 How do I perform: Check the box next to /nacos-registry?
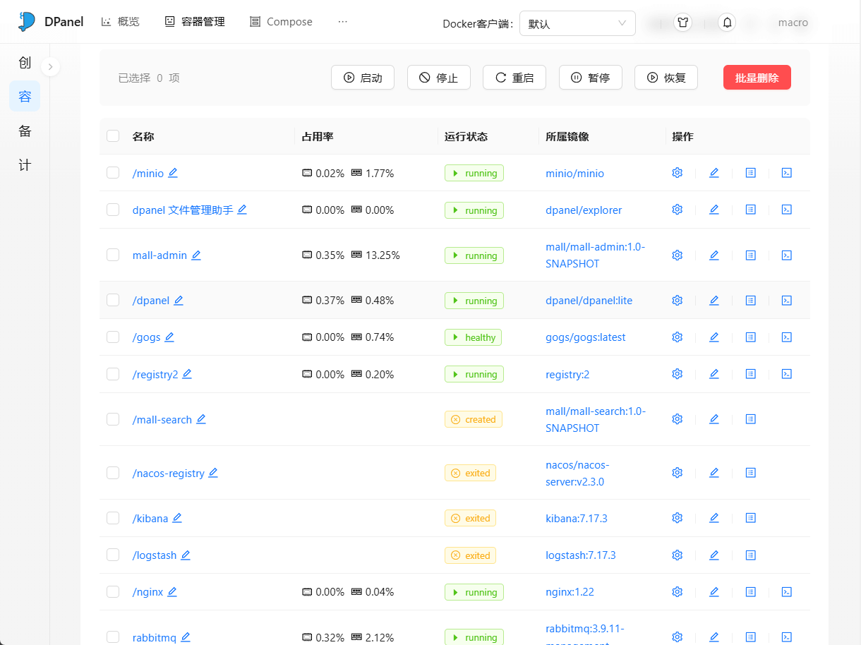point(113,473)
